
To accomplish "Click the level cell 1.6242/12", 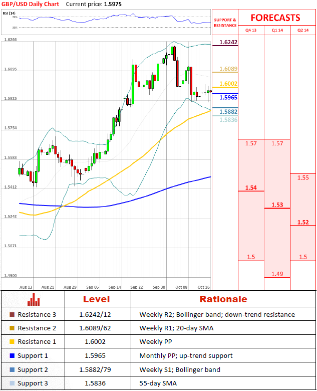I will (95, 315).
